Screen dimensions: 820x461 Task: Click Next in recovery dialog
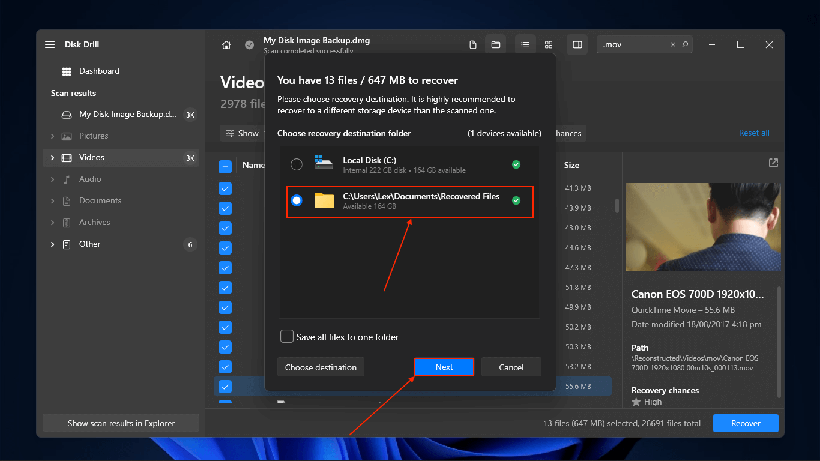pos(444,367)
